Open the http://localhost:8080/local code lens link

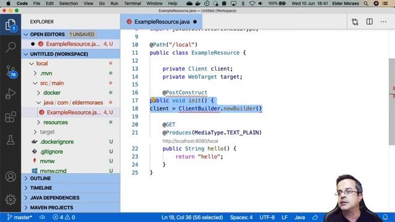(190, 141)
